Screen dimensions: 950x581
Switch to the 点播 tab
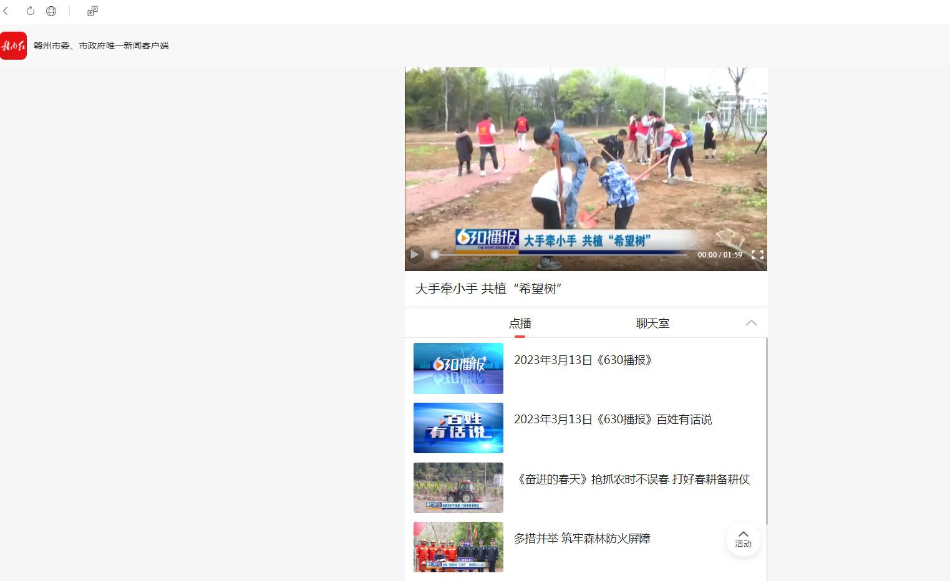click(520, 324)
